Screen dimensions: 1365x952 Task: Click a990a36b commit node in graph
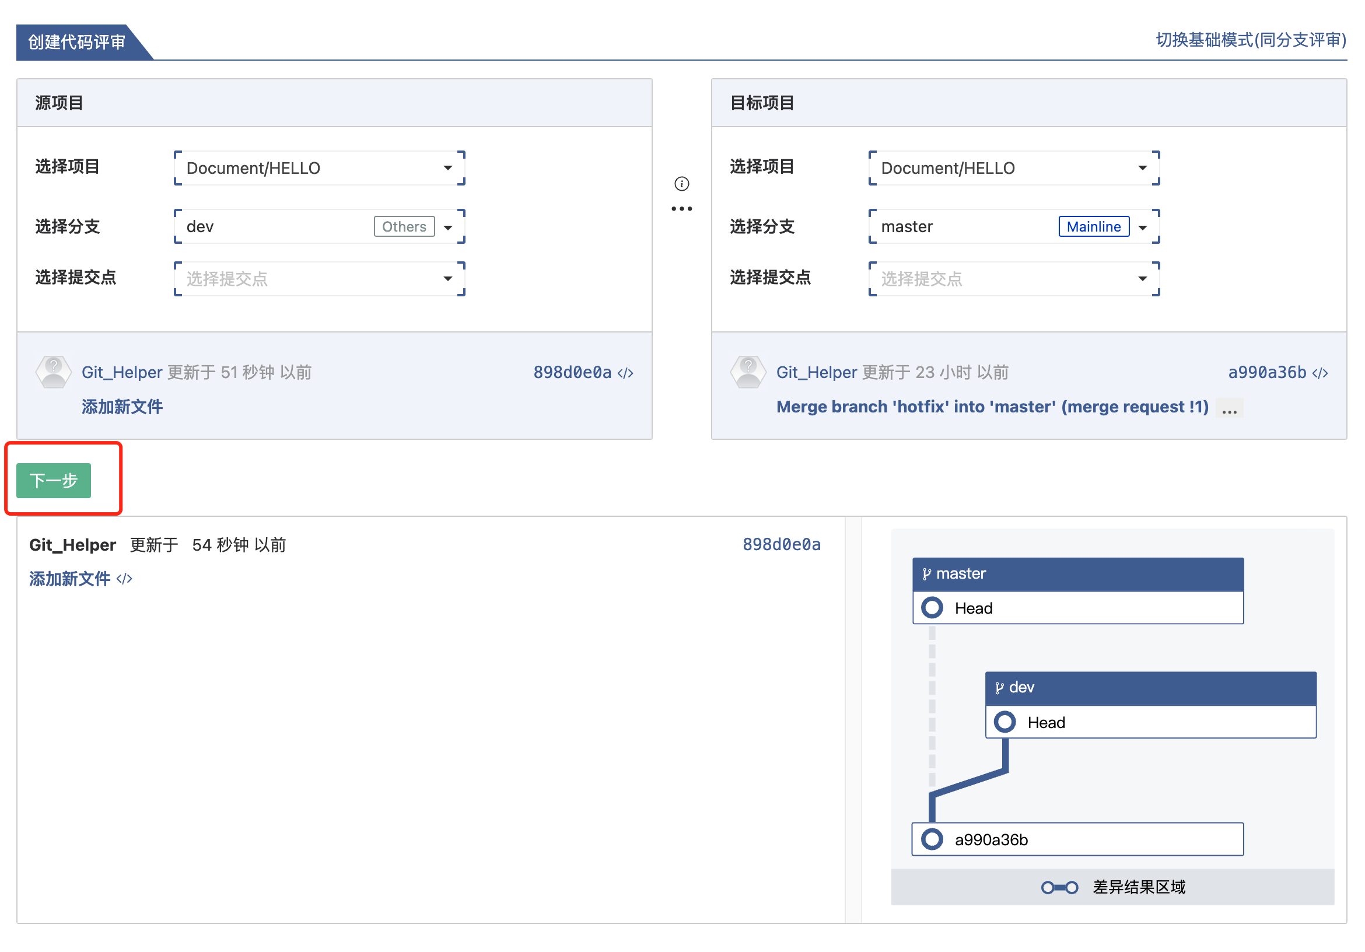(932, 839)
